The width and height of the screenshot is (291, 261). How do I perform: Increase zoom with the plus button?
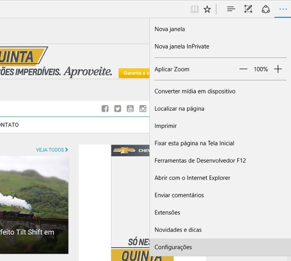[x=278, y=69]
